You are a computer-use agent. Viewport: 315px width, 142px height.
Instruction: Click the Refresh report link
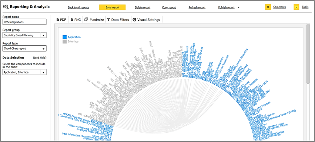(197, 7)
